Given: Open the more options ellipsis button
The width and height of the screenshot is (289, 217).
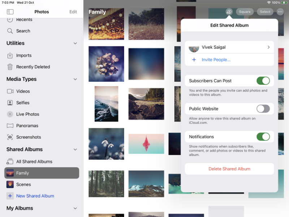Looking at the screenshot, I should 280,12.
